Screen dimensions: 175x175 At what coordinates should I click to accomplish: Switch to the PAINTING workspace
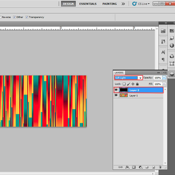click(x=110, y=4)
